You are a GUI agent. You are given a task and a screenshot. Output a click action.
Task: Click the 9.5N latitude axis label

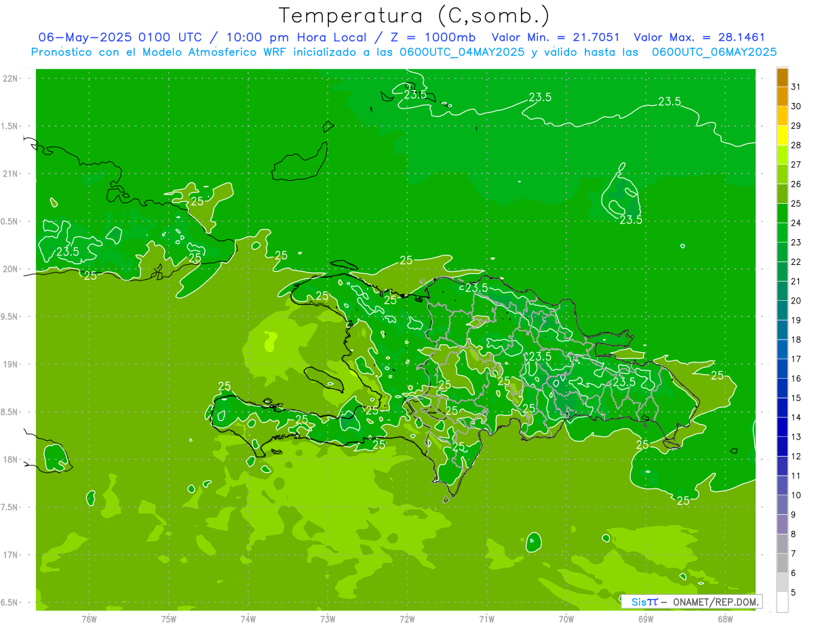point(9,317)
